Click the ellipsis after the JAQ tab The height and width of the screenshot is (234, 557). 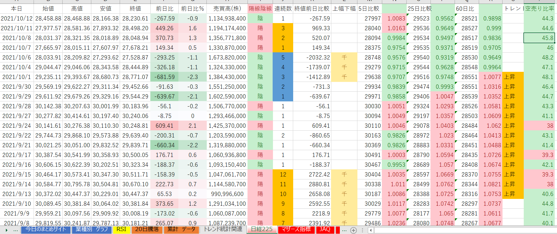(344, 230)
